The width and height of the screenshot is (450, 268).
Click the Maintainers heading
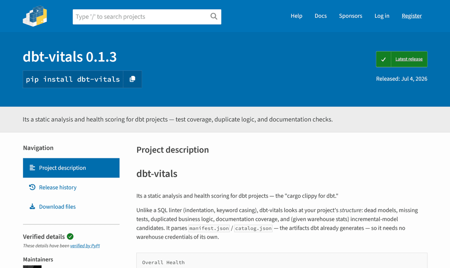[38, 259]
